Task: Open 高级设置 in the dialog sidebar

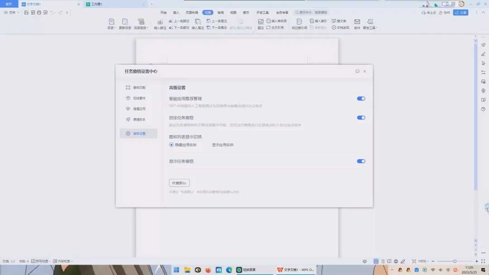Action: 139,133
